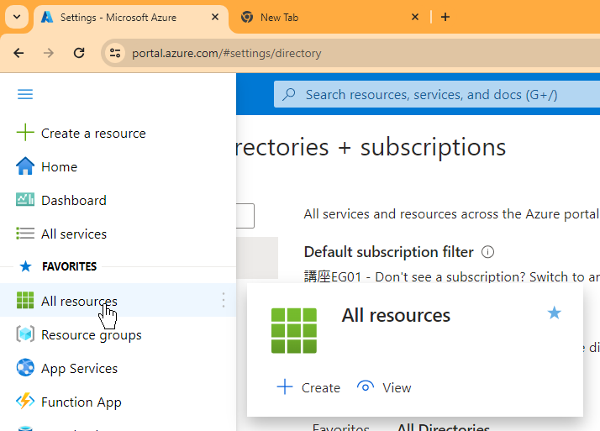Image resolution: width=600 pixels, height=431 pixels.
Task: Click the All Directories tab
Action: click(443, 427)
